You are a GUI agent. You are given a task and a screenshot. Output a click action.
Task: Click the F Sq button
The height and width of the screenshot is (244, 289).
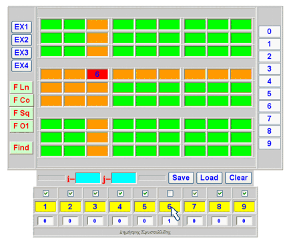pos(21,113)
